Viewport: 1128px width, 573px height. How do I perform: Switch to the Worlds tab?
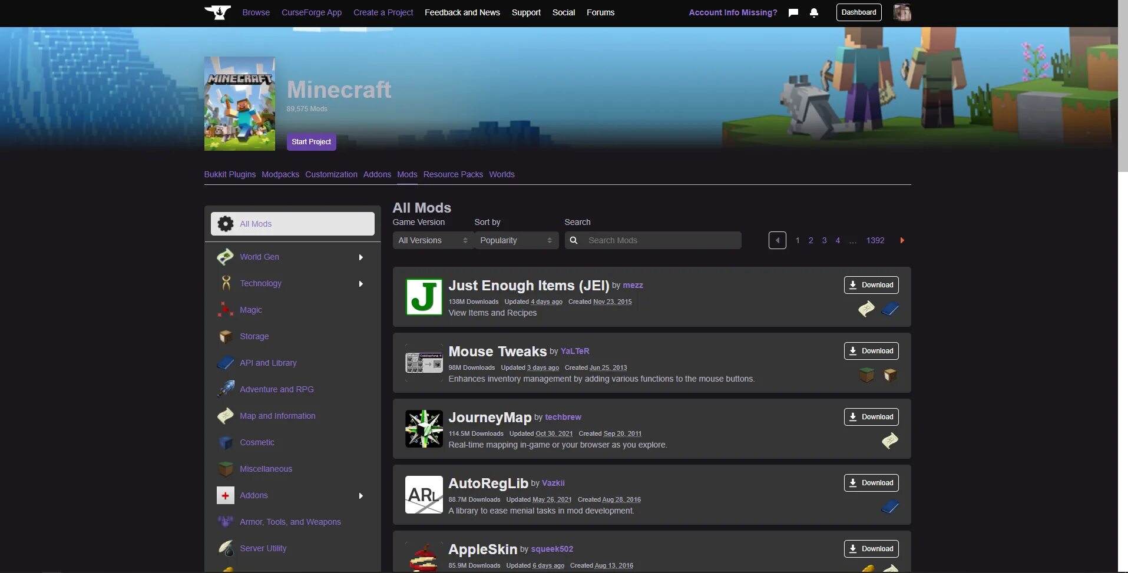click(x=502, y=174)
